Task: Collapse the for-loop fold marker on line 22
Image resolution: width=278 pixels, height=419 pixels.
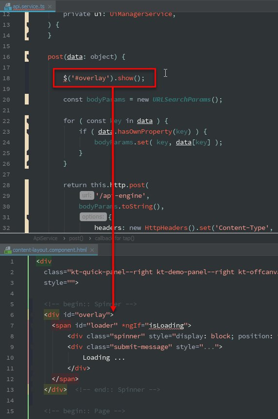Action: coord(27,121)
